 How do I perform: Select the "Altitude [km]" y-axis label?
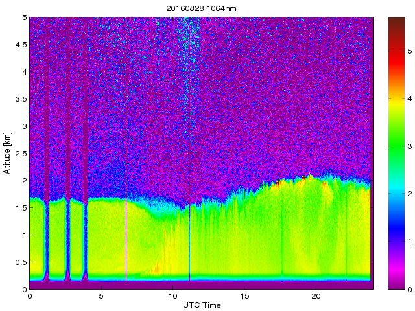coord(7,153)
